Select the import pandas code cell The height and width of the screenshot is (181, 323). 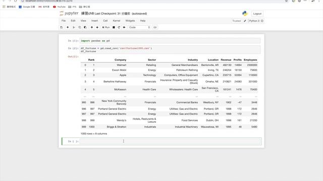click(170, 41)
